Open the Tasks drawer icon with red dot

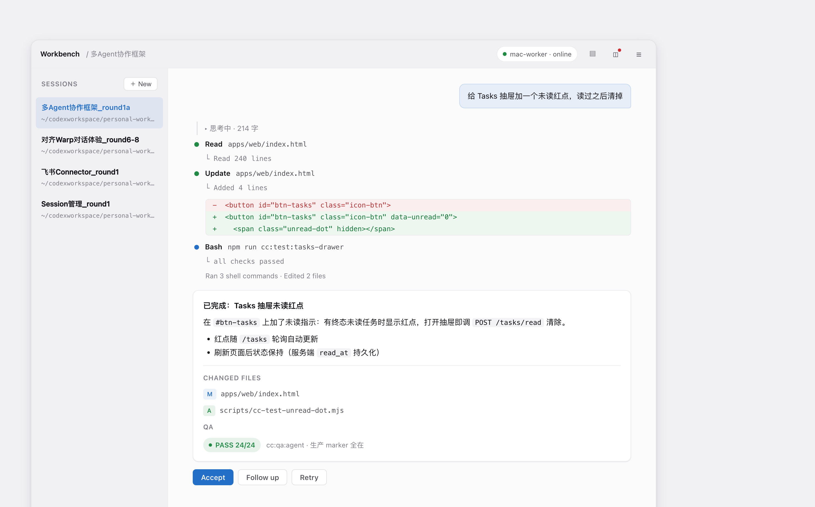pyautogui.click(x=616, y=54)
